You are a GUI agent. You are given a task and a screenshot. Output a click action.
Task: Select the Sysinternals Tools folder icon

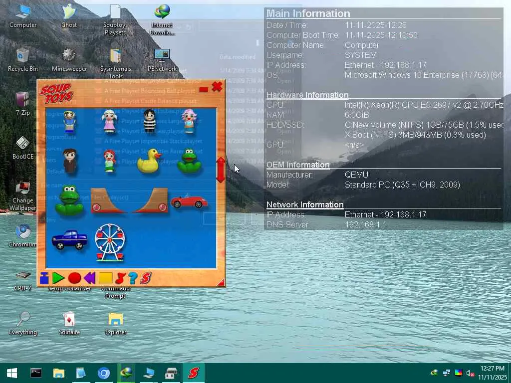tap(116, 63)
